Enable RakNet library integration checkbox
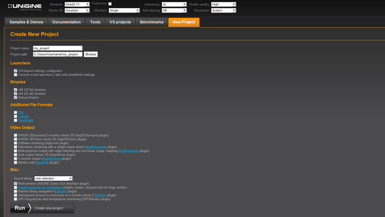385x217 pixels. point(15,192)
